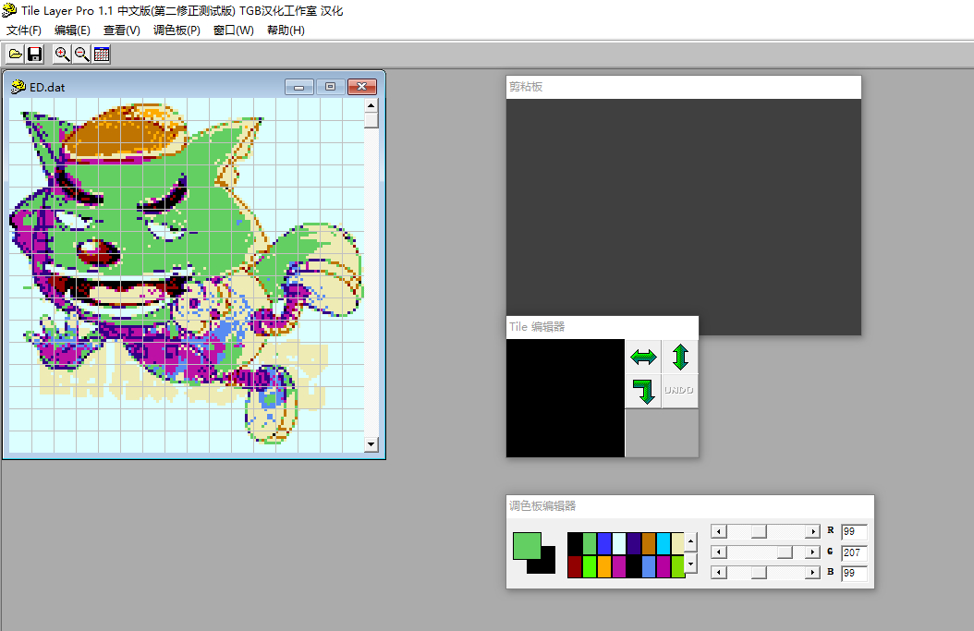
Task: Click the R slider thumb
Action: 759,531
